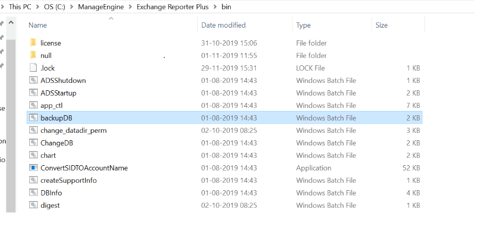
Task: Expand the chevron after This PC
Action: [x=38, y=7]
